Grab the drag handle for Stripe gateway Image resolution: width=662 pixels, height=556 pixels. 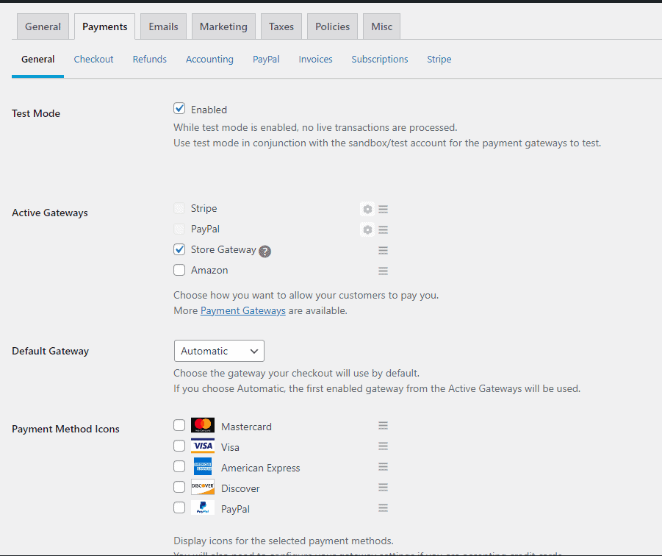(383, 210)
